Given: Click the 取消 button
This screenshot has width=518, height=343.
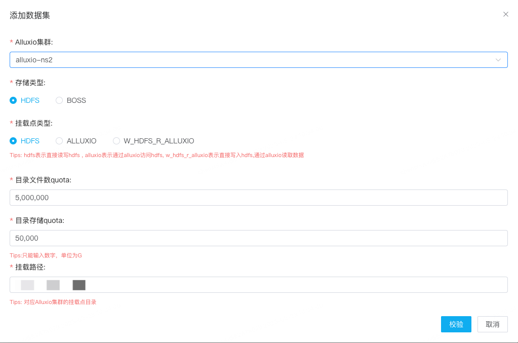Looking at the screenshot, I should 492,324.
